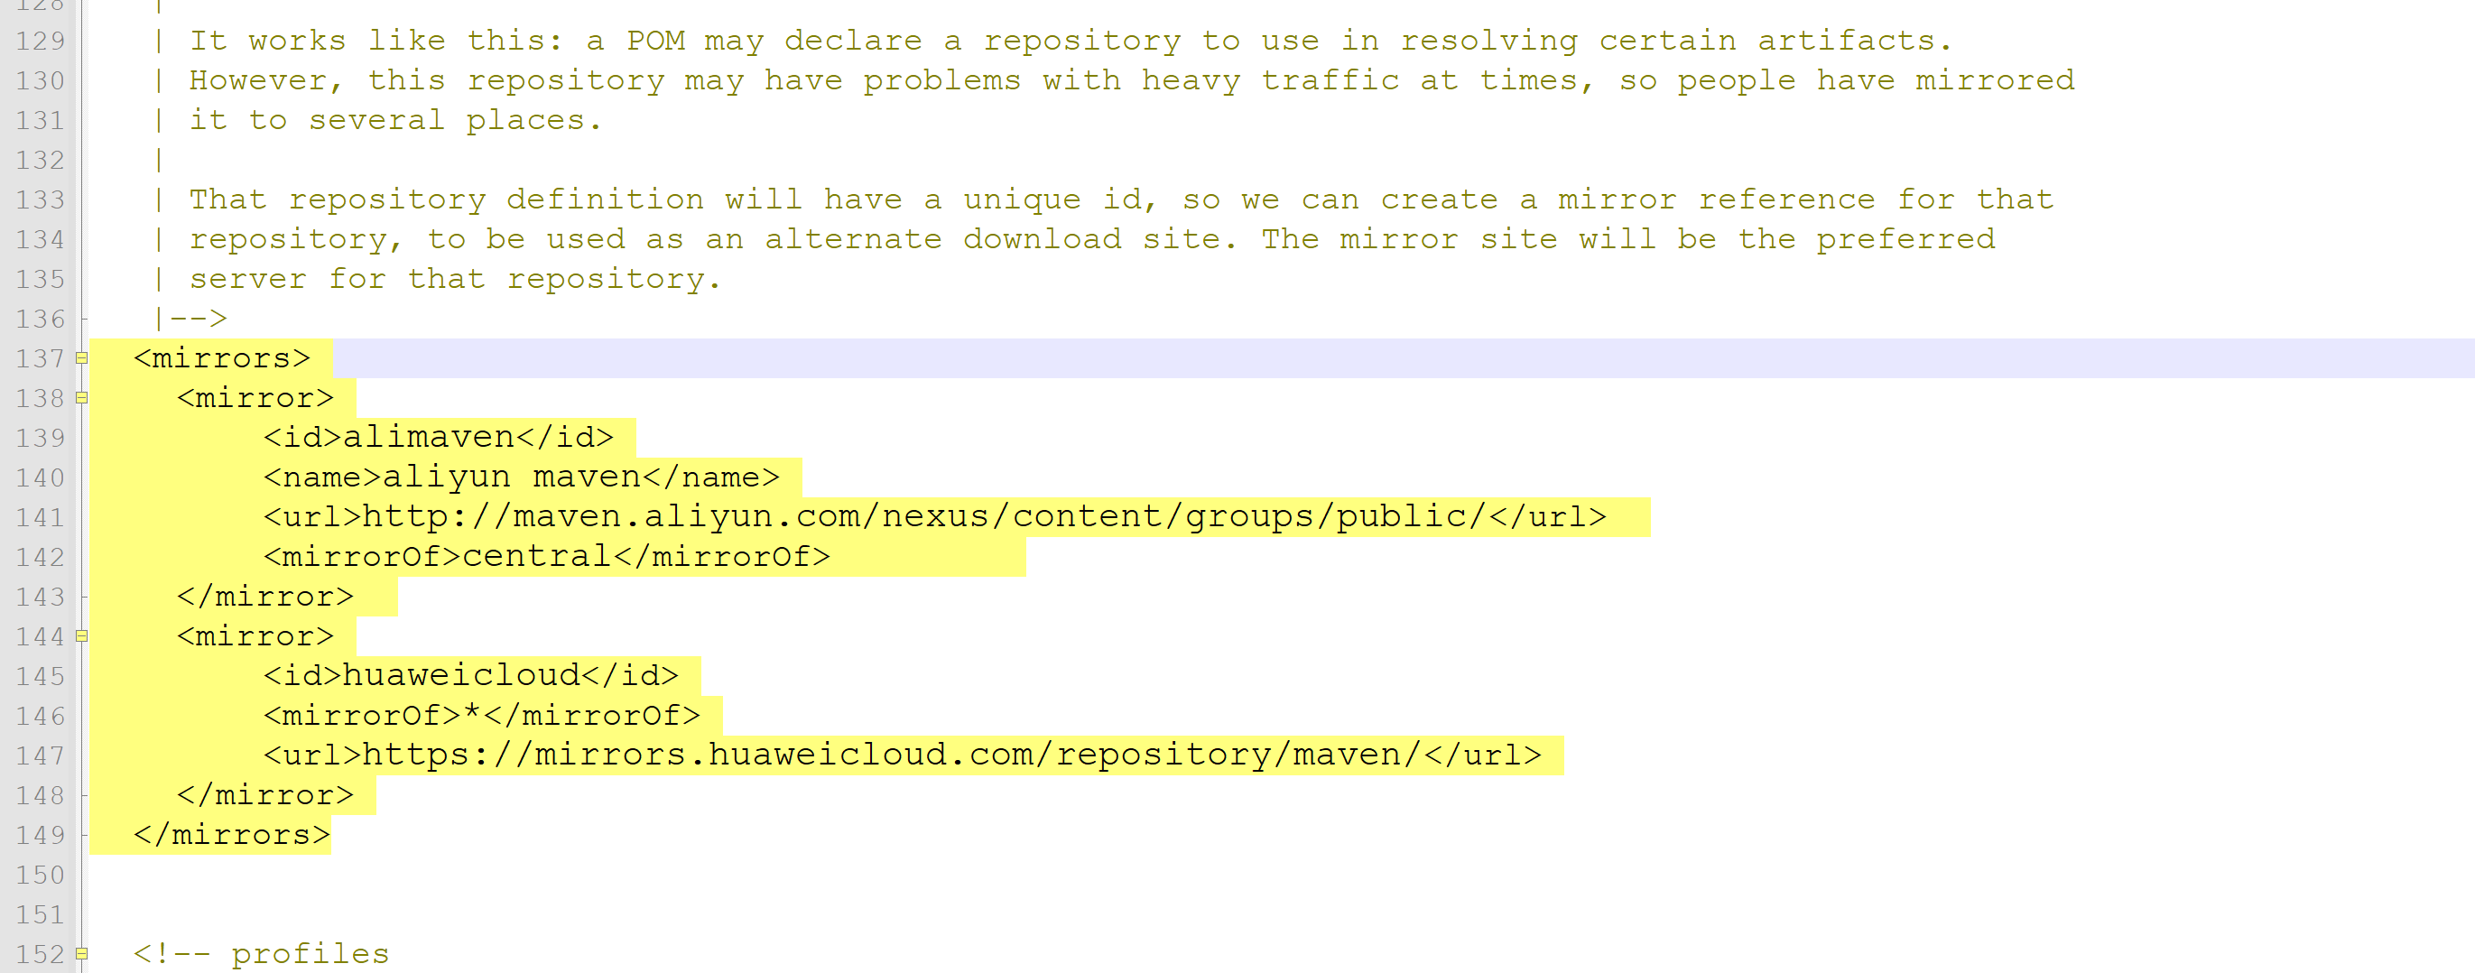Click the empty line 150
Screen dimensions: 2475x973
tap(385, 874)
